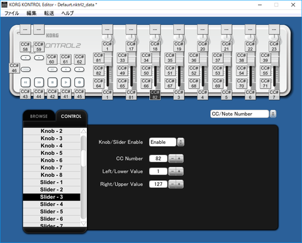Click the Record transport button icon
Viewport: 302px width, 243px height.
(x=79, y=82)
